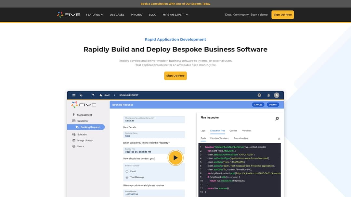Click the Suburbs sidebar icon
Viewport: 351px width, 197px height.
74,134
